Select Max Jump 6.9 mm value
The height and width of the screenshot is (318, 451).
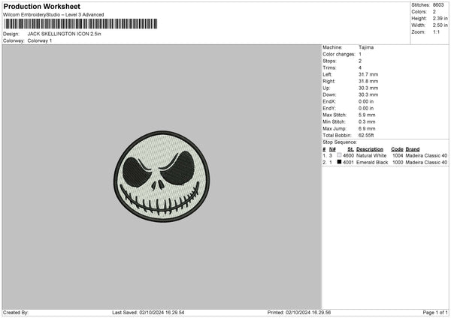click(x=367, y=128)
